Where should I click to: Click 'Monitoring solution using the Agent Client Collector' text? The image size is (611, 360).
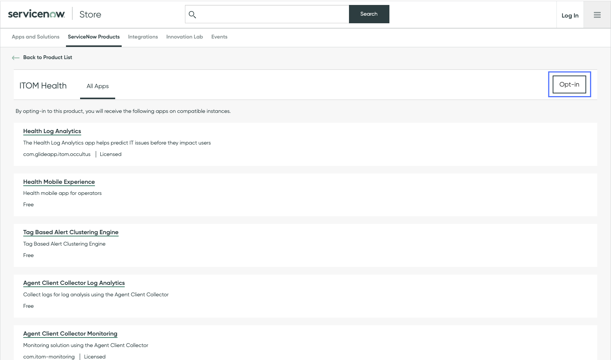click(86, 346)
